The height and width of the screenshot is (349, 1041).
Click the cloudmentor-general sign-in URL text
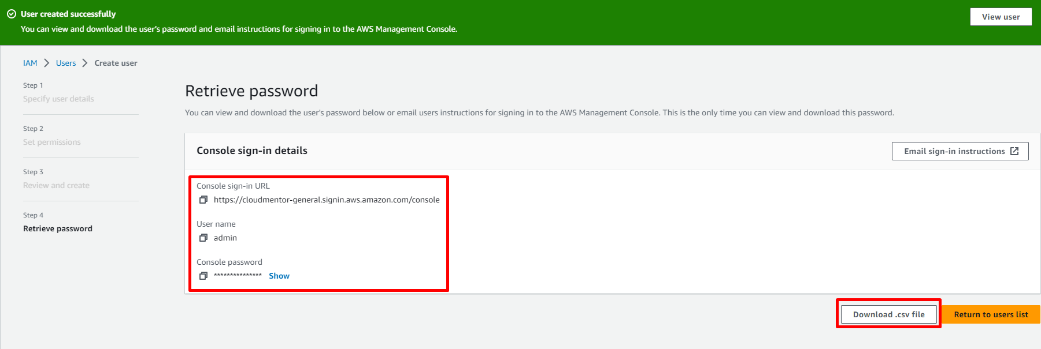pyautogui.click(x=327, y=200)
